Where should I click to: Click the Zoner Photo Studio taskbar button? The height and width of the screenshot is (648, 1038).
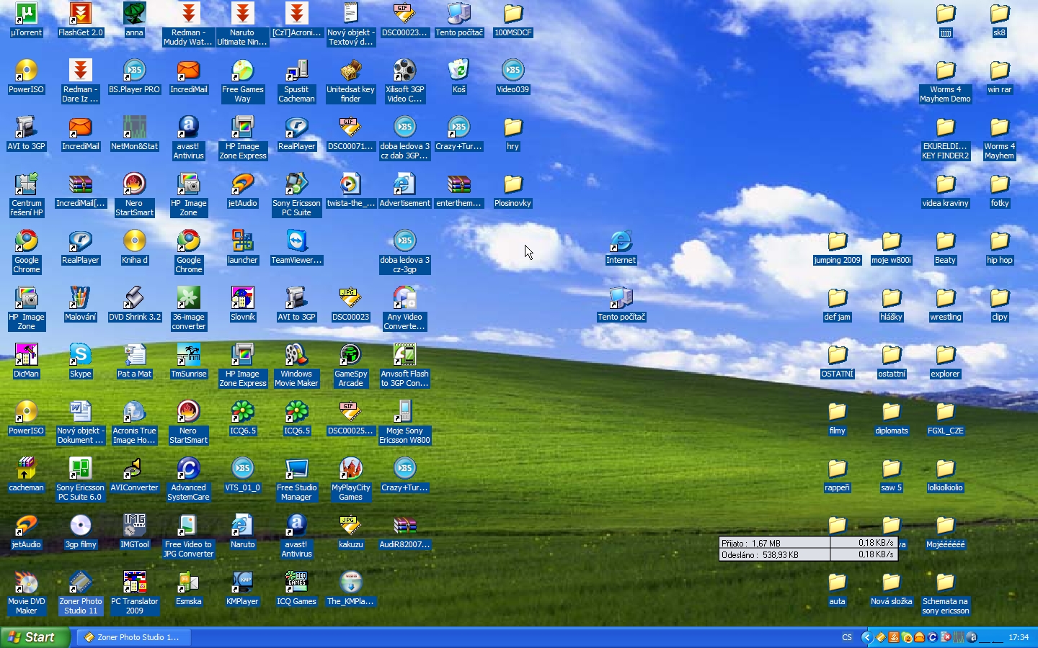tap(134, 637)
